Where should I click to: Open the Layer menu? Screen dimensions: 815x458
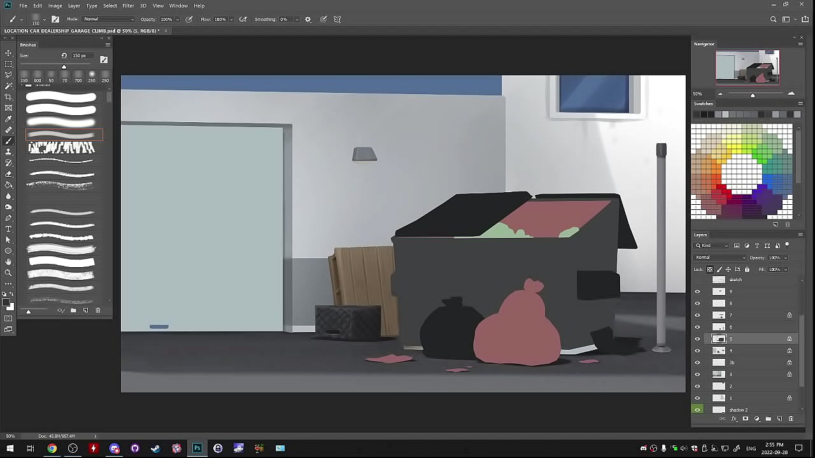[x=74, y=6]
